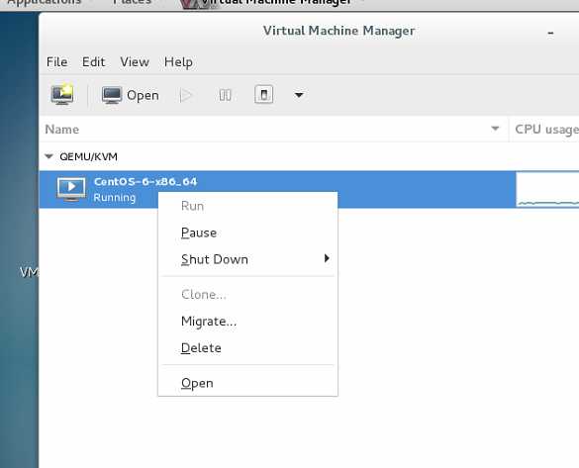The image size is (579, 468).
Task: Open the File menu
Action: (56, 62)
